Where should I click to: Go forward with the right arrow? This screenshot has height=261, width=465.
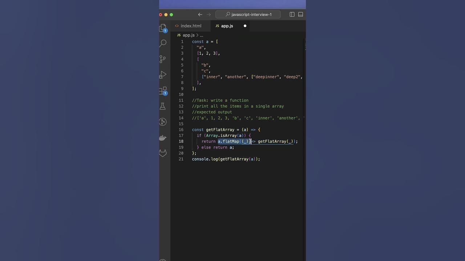click(209, 14)
